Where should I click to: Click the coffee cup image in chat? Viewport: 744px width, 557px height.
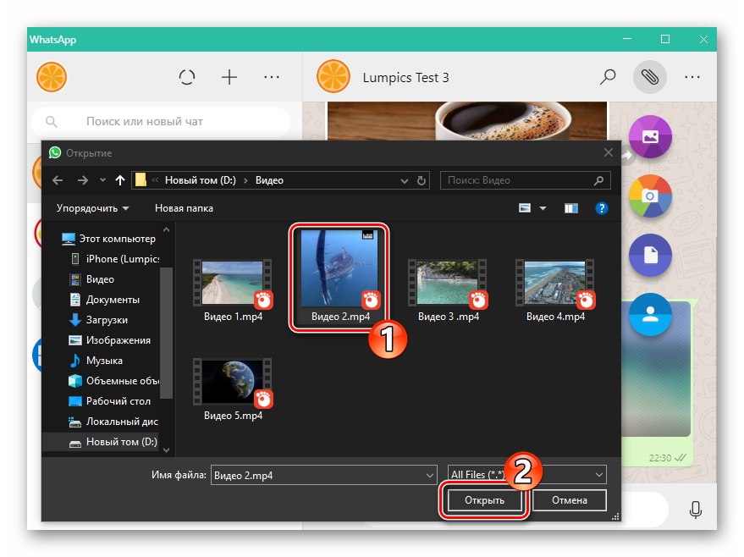point(467,120)
